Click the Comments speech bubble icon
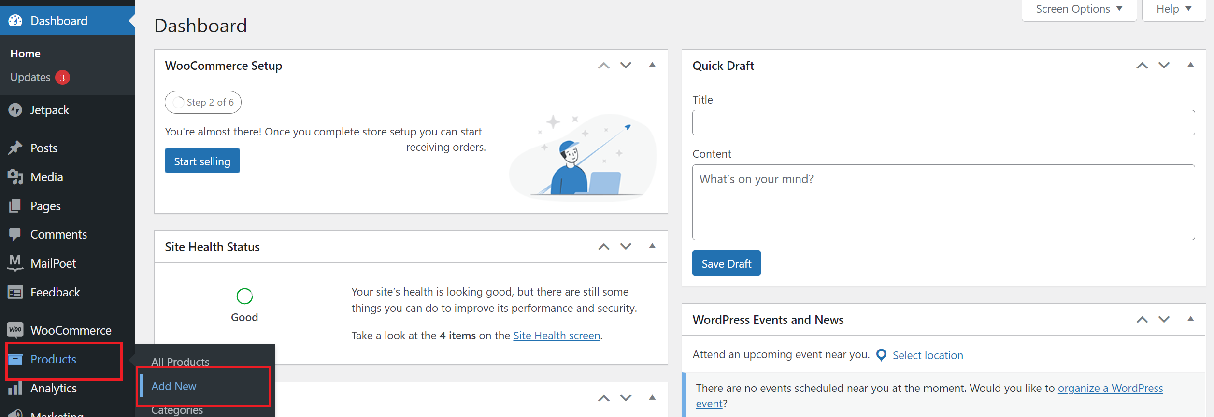The width and height of the screenshot is (1214, 417). (15, 234)
